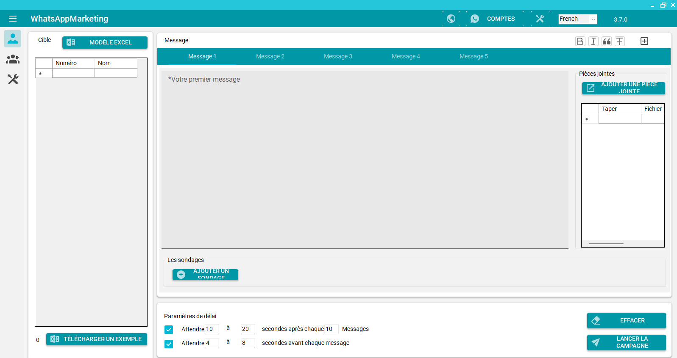677x358 pixels.
Task: Select the single contact sidebar icon
Action: [x=13, y=39]
